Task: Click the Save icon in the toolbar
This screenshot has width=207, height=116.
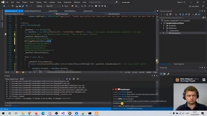Action: (20, 6)
